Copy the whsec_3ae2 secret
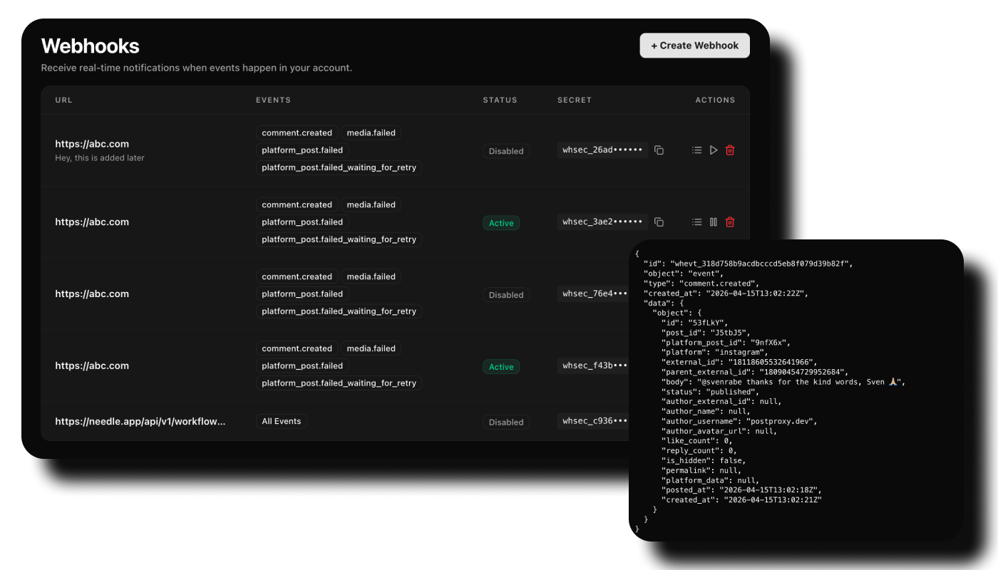Screen dimensions: 998x570 coord(659,222)
